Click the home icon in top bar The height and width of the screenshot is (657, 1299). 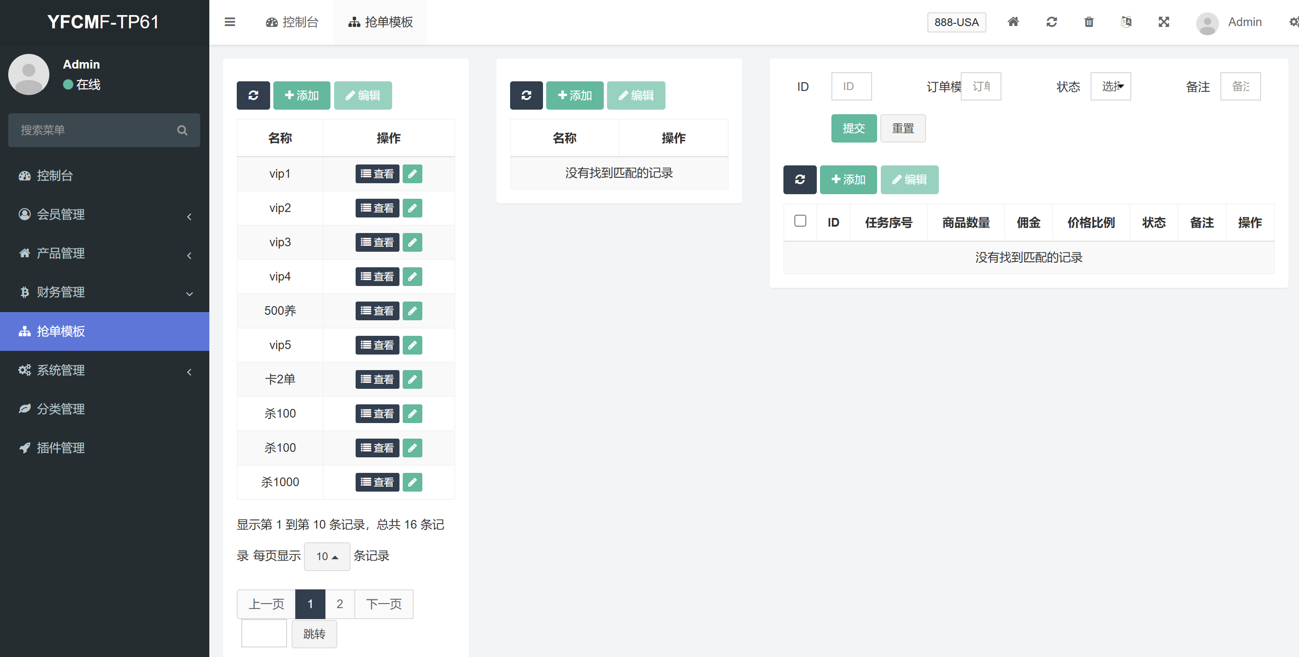pyautogui.click(x=1013, y=21)
